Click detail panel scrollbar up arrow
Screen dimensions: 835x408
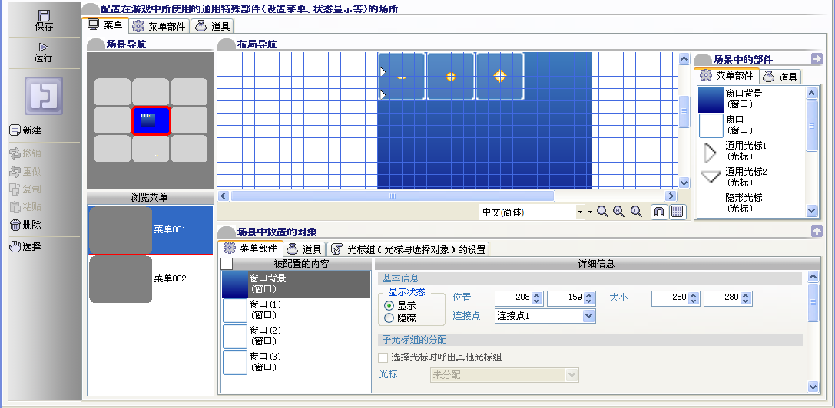tap(813, 276)
